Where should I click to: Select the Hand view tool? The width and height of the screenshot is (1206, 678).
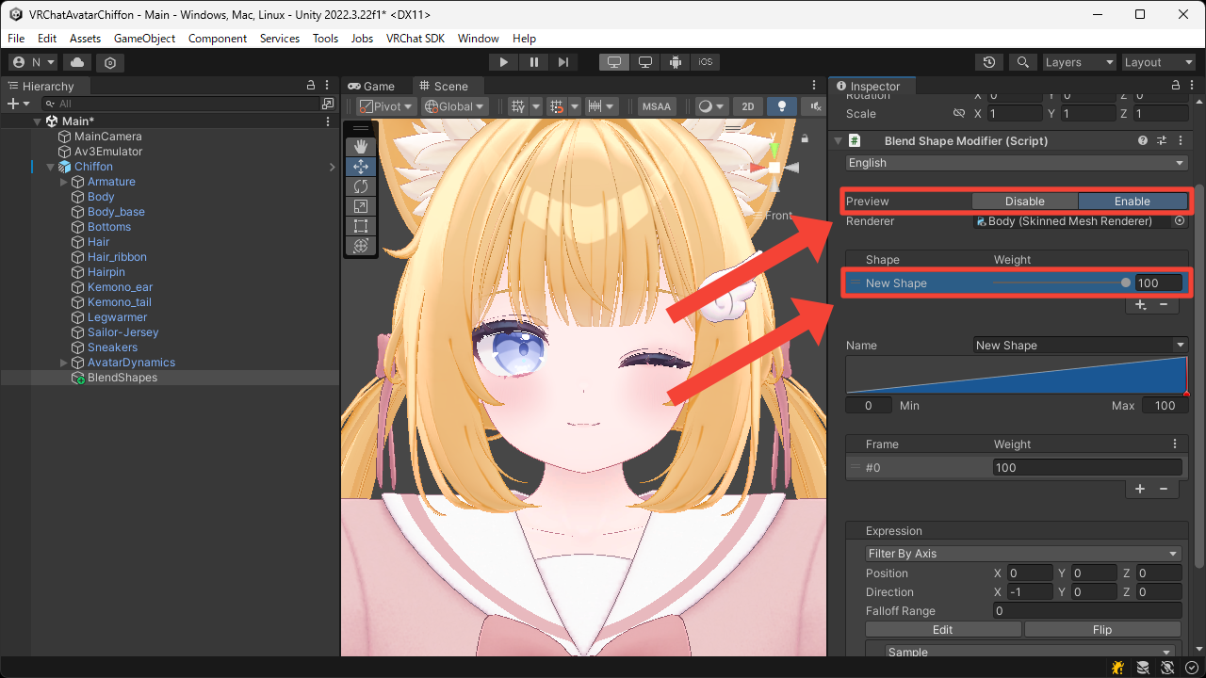click(360, 147)
